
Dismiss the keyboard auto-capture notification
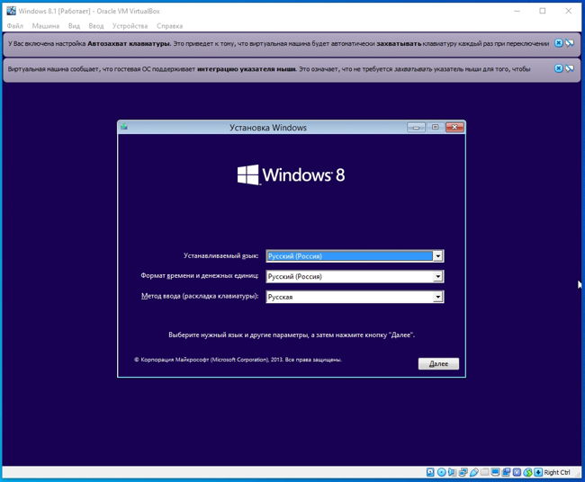tap(558, 43)
